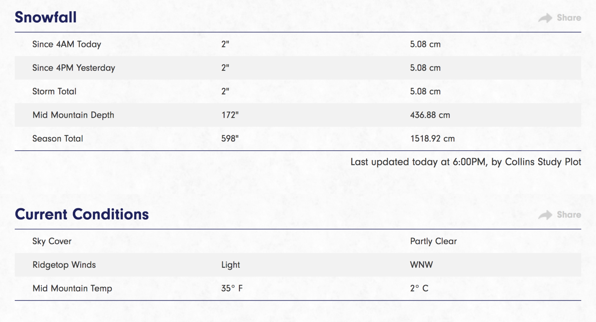The height and width of the screenshot is (322, 596).
Task: Click the Since 4AM Today row label
Action: [67, 44]
